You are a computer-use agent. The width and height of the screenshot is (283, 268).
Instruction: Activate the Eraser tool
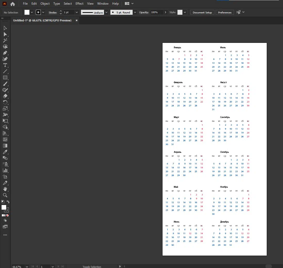click(5, 96)
